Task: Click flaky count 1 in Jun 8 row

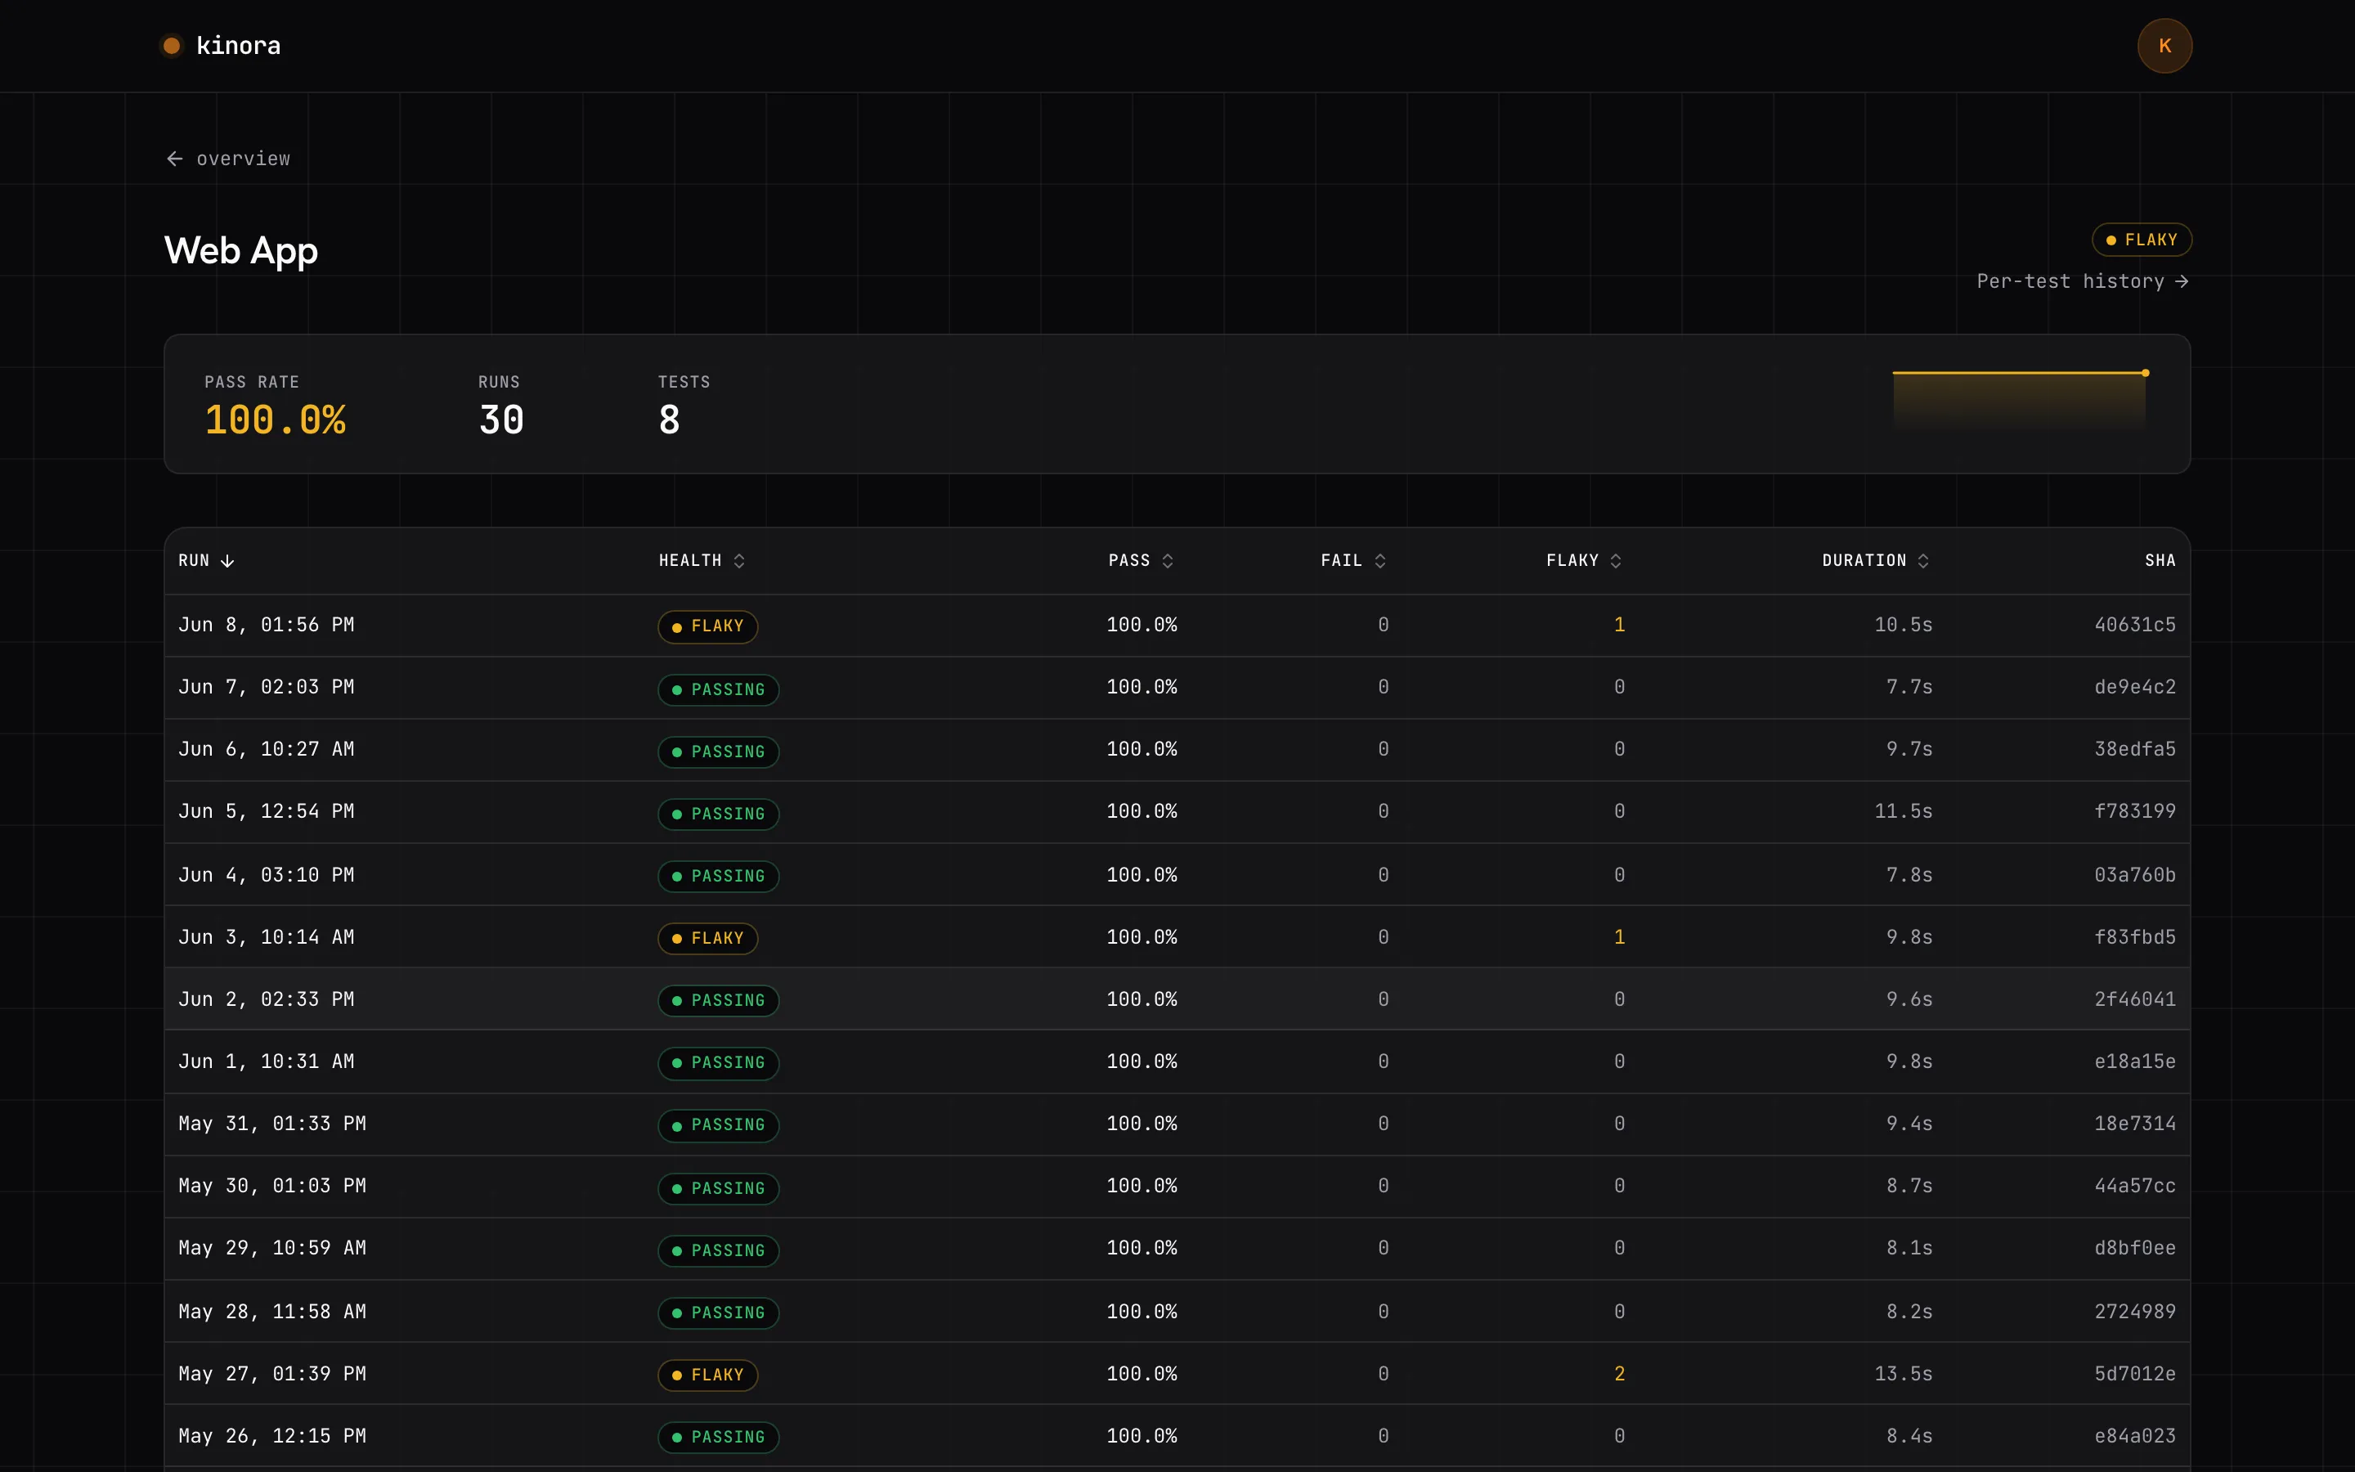Action: [1619, 625]
